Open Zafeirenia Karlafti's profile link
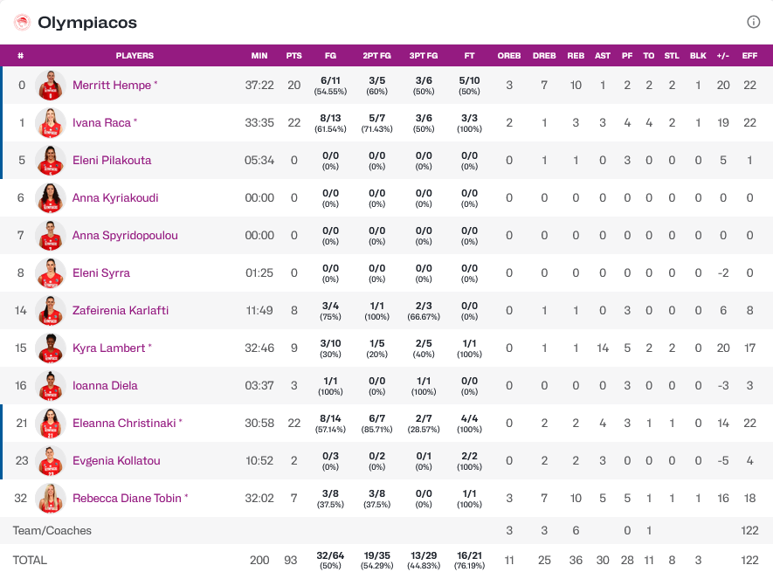This screenshot has width=773, height=572. 121,311
